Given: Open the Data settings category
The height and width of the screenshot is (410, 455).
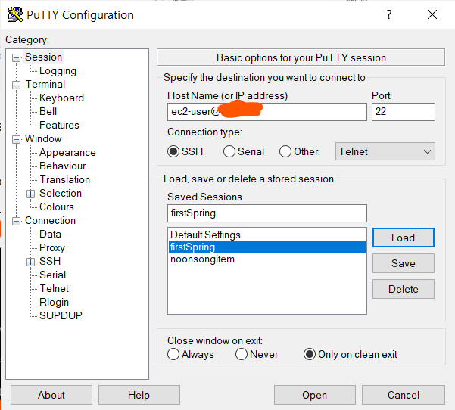Looking at the screenshot, I should (50, 235).
